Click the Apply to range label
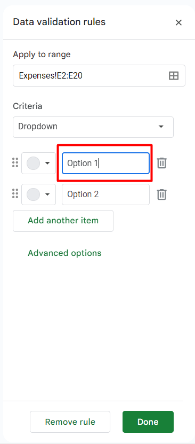The image size is (195, 444). point(42,54)
